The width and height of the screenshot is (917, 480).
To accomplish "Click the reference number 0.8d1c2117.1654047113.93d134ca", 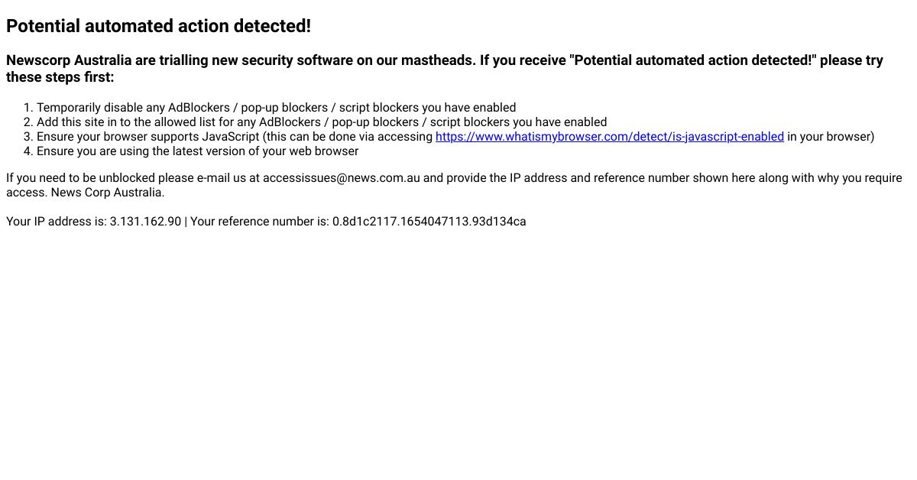I will click(429, 222).
